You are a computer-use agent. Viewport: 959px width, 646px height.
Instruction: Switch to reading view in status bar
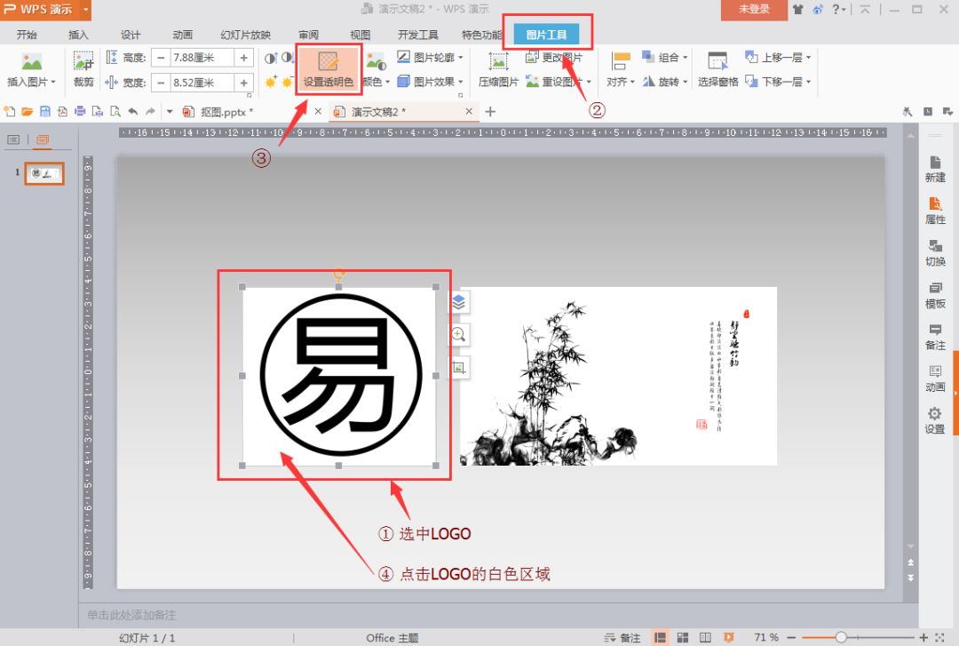click(705, 637)
